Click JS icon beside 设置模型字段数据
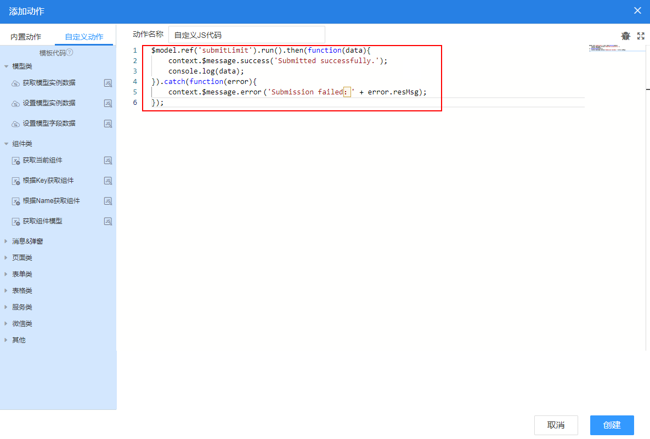Viewport: 650px width, 439px height. 108,123
